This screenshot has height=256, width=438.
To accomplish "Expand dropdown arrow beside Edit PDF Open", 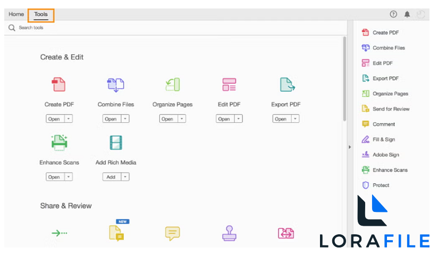I will click(x=239, y=118).
